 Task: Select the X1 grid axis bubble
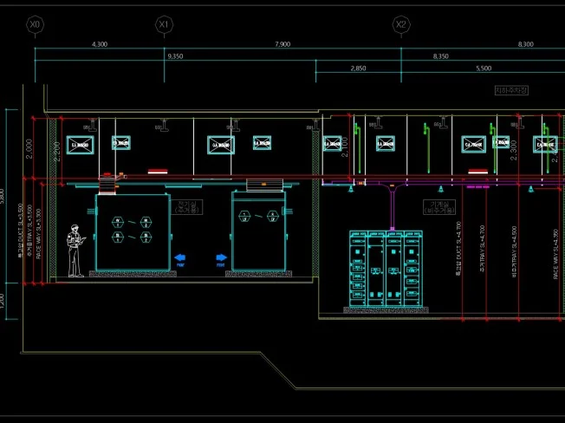pos(164,25)
